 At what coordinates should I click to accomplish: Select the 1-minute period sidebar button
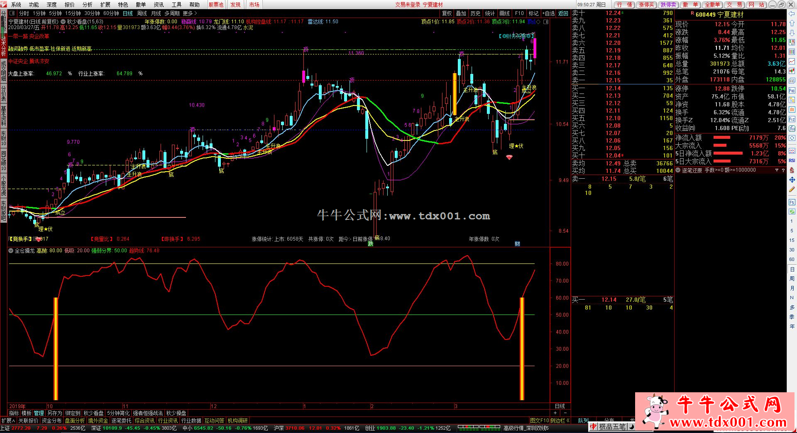coord(792,221)
